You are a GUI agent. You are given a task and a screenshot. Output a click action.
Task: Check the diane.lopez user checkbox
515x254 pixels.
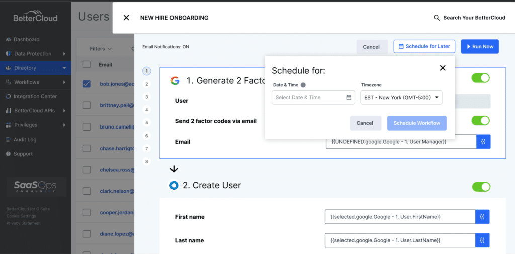coord(87,234)
